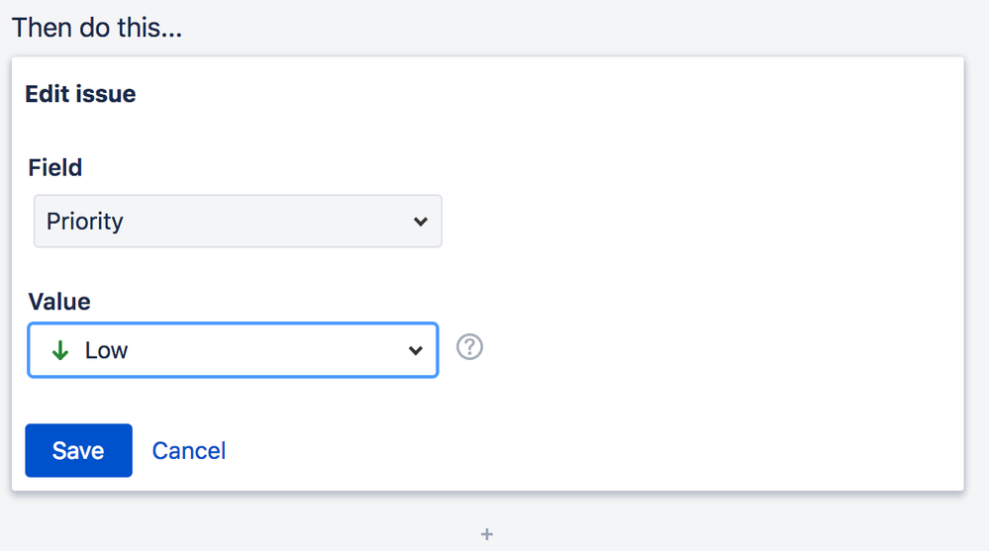
Task: Click the help question mark icon
Action: (x=469, y=348)
